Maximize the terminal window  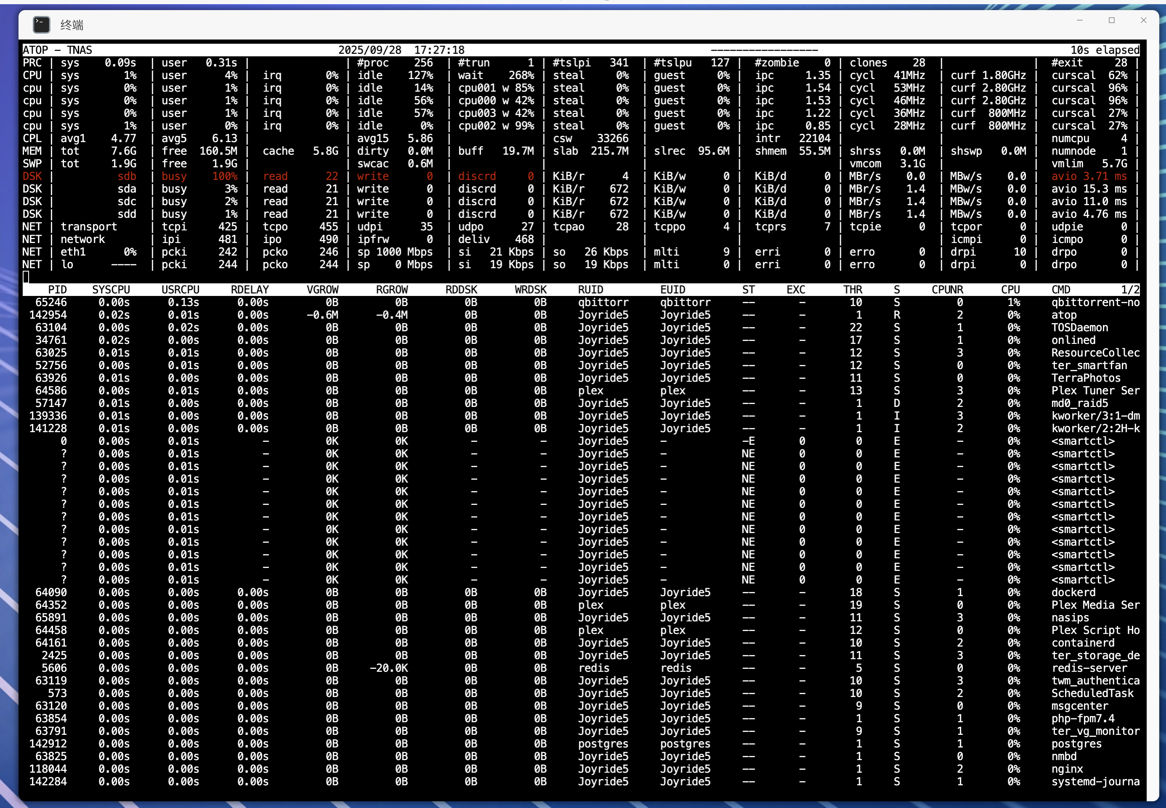point(1111,20)
